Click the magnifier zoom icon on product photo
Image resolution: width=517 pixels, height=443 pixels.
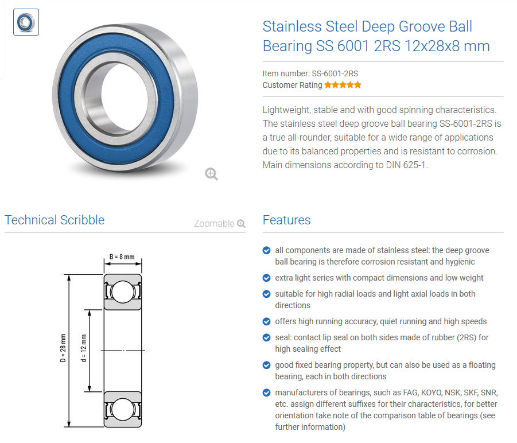pos(211,174)
